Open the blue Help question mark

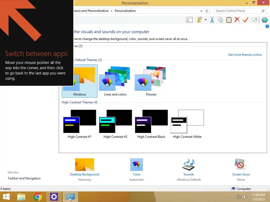tap(267, 26)
